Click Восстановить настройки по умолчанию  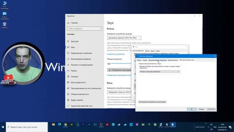coord(152,102)
